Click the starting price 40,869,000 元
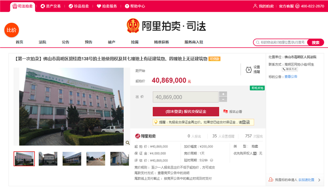 click(x=171, y=80)
